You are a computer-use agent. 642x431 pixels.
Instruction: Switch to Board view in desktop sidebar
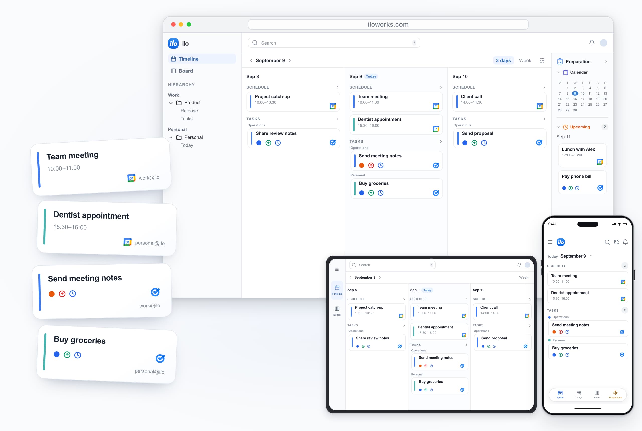202,71
